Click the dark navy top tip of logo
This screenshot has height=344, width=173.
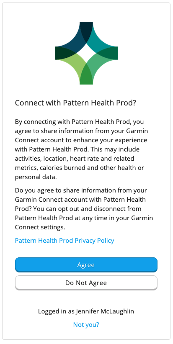coord(86,31)
